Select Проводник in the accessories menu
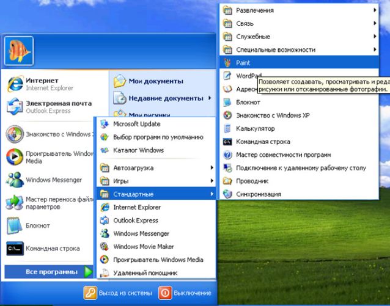The height and width of the screenshot is (306, 390). tap(299, 181)
